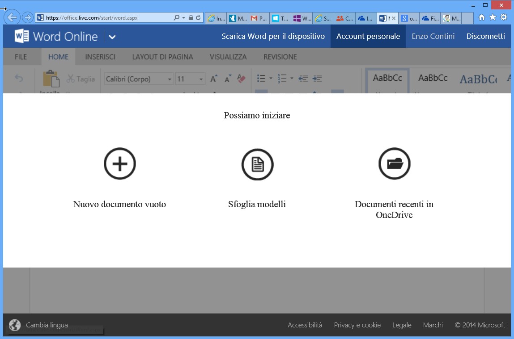This screenshot has width=514, height=339.
Task: Open the browser Home icon
Action: (x=482, y=17)
